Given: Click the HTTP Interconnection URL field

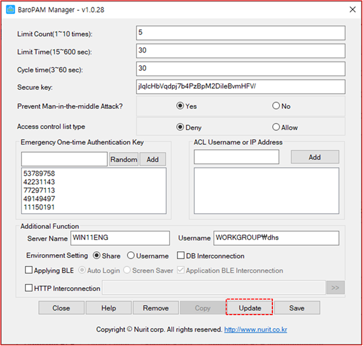Looking at the screenshot, I should coord(214,287).
